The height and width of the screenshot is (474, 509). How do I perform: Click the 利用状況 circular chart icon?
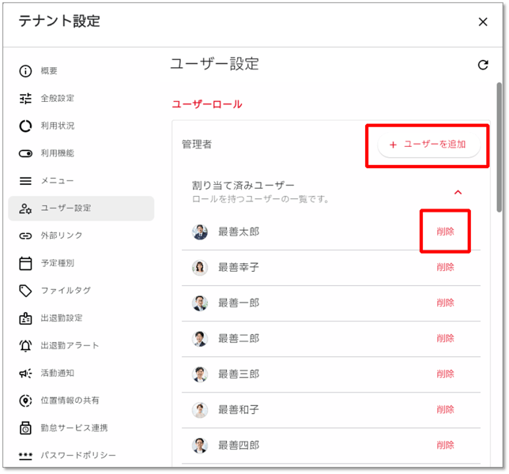pos(25,126)
